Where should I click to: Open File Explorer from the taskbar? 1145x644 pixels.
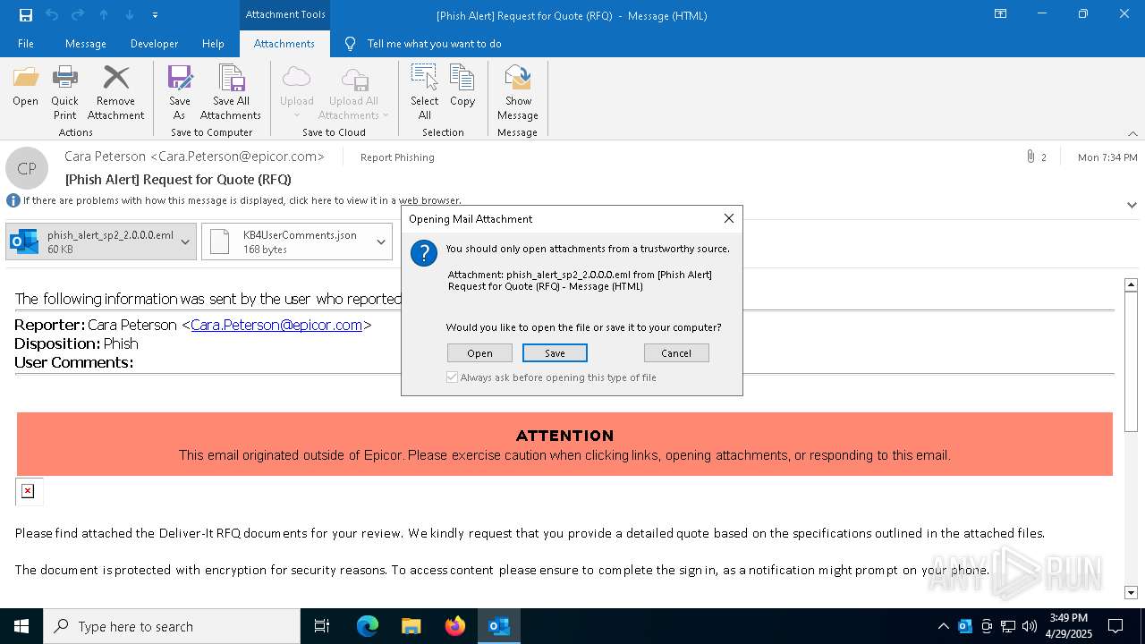(411, 626)
